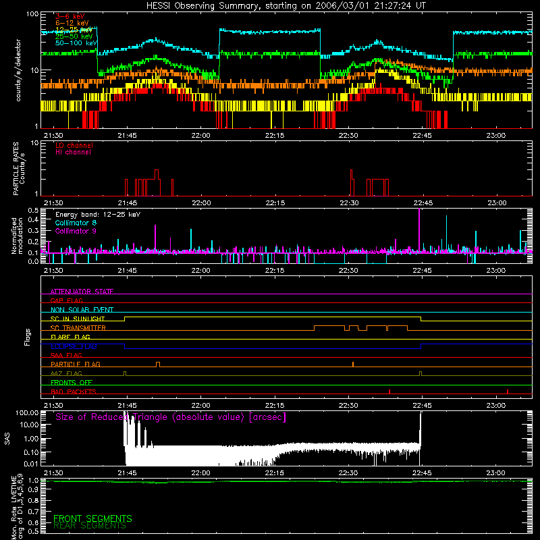This screenshot has height=540, width=540.
Task: Click the vertical "Flags" axis label
Action: coord(27,337)
